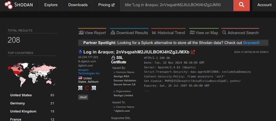276x121 pixels.
Task: Click the Download Results tray icon
Action: click(113, 33)
